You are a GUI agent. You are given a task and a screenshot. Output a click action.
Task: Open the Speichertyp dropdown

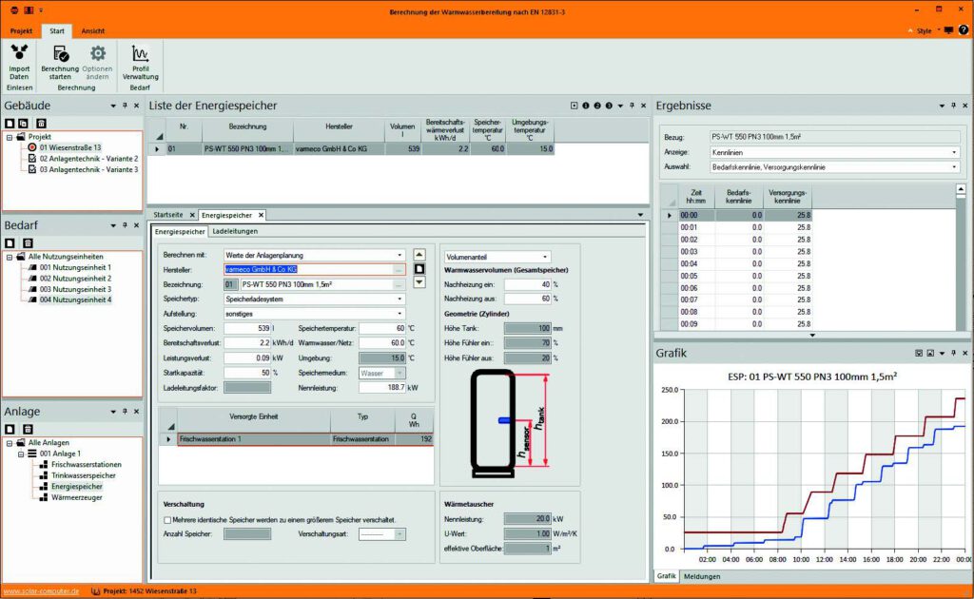(399, 299)
